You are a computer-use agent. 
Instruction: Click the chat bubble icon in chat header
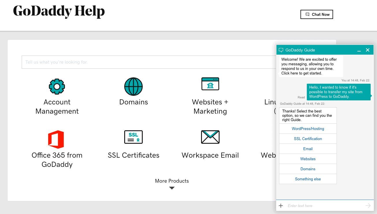click(x=281, y=50)
